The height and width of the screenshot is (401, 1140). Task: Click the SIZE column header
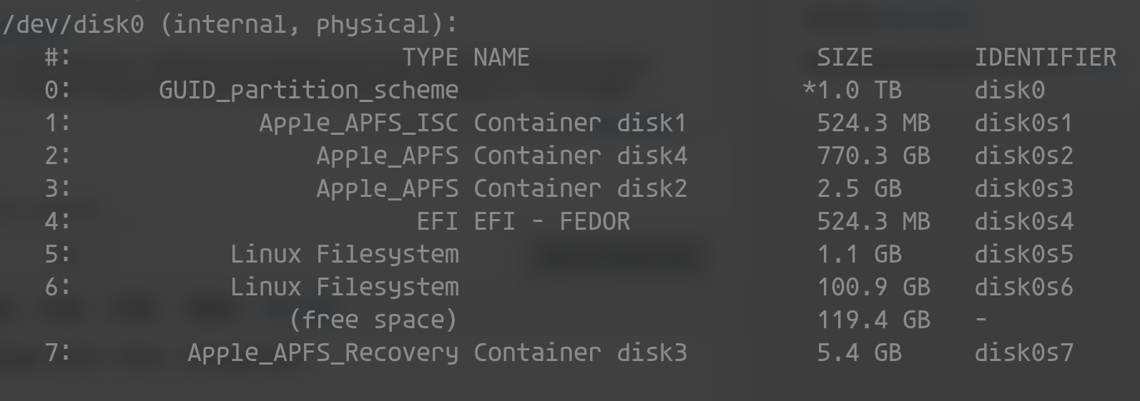[x=845, y=57]
